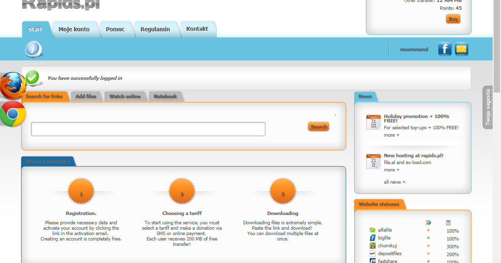Click the 'recommend' label
This screenshot has height=263, width=501.
tap(414, 49)
